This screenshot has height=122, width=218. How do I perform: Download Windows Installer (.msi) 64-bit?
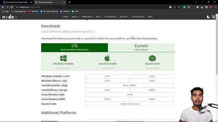tap(152, 76)
